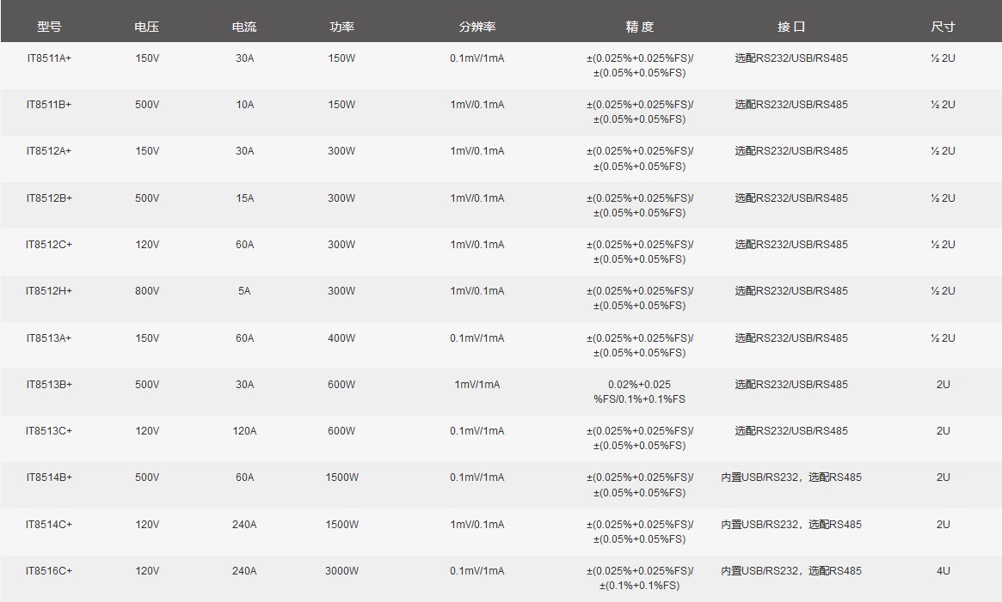Click the 1mV/0.1mA resolution of IT8511B+
Screen dimensions: 1002x602
click(x=477, y=105)
